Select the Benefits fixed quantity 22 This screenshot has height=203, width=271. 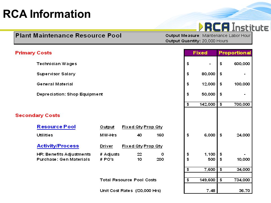coord(139,154)
